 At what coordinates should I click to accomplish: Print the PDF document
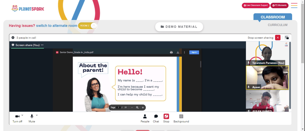point(171,52)
